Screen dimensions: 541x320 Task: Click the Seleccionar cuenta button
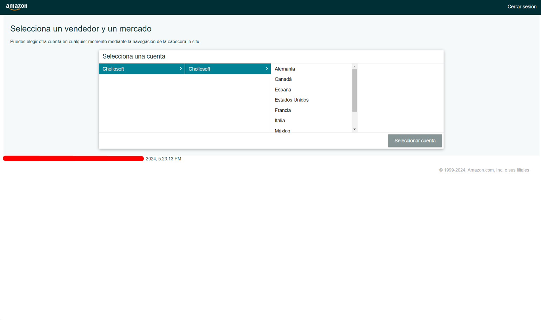pos(415,141)
